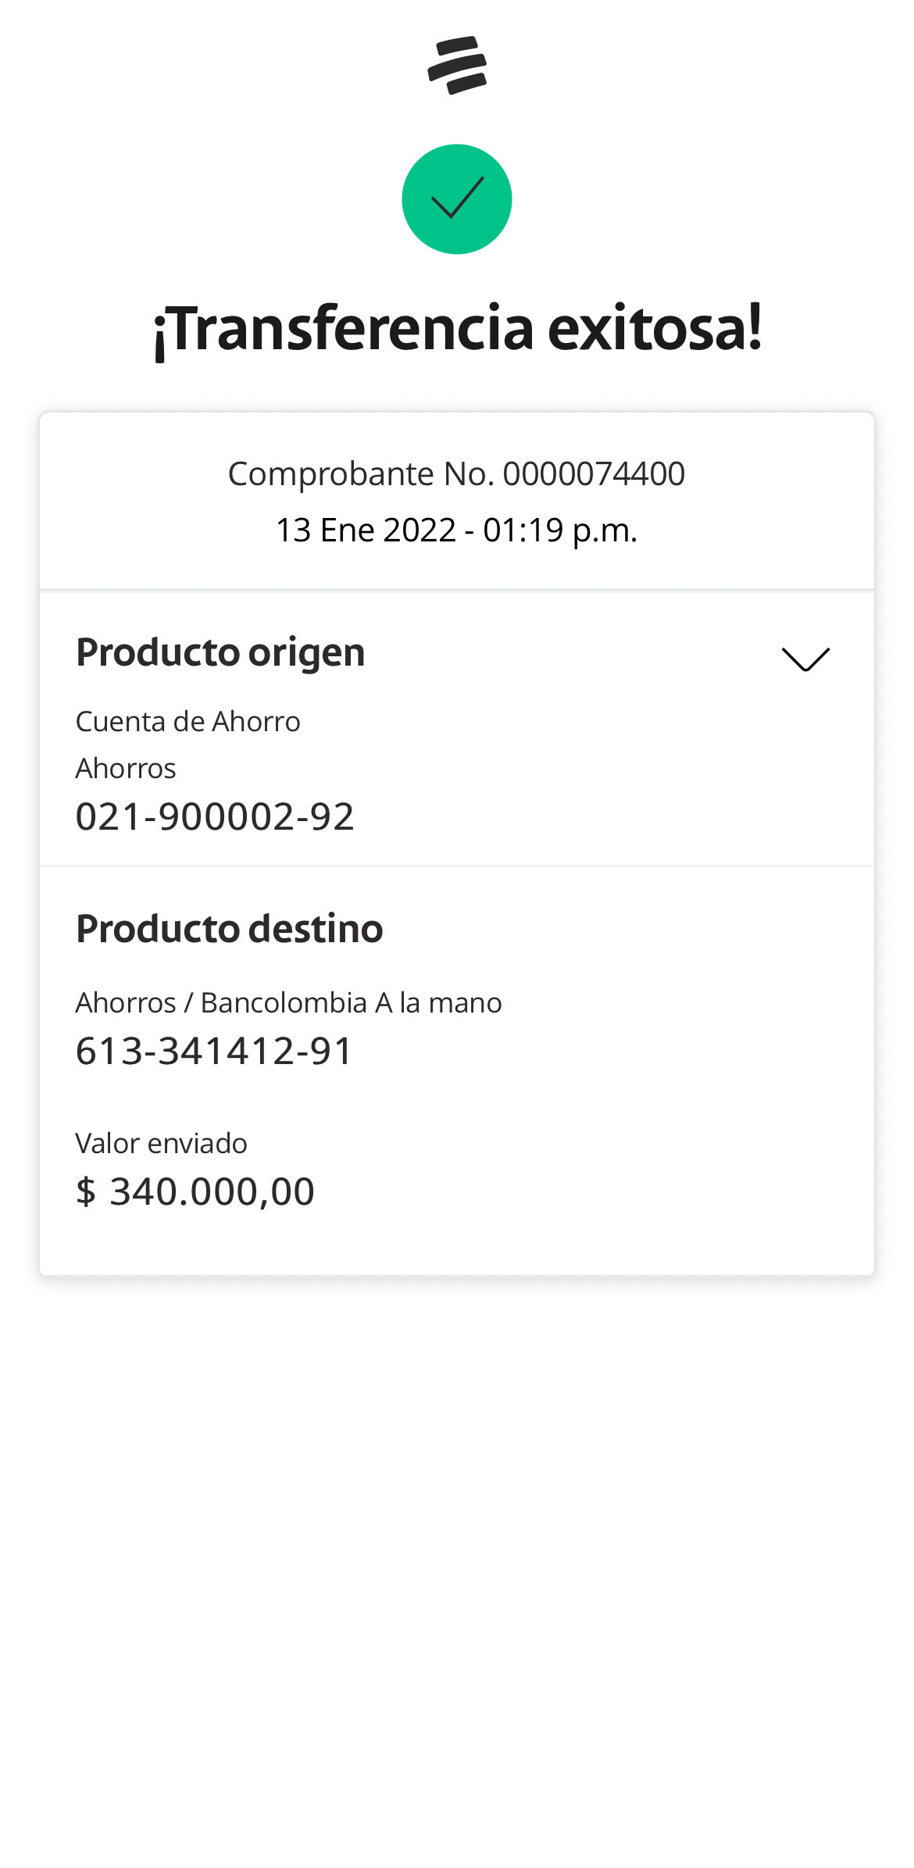Screen dimensions: 914x1868
Task: Select the Cuenta de Ahorro label
Action: point(187,721)
